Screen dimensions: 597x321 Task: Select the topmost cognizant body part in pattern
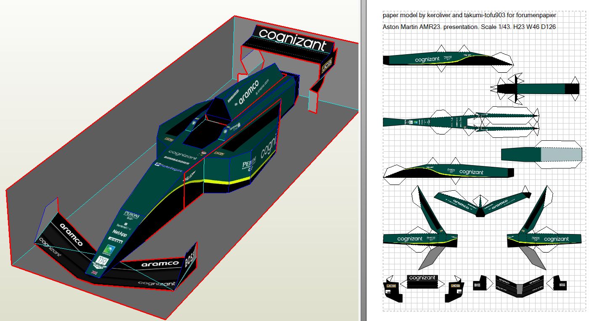pyautogui.click(x=442, y=60)
